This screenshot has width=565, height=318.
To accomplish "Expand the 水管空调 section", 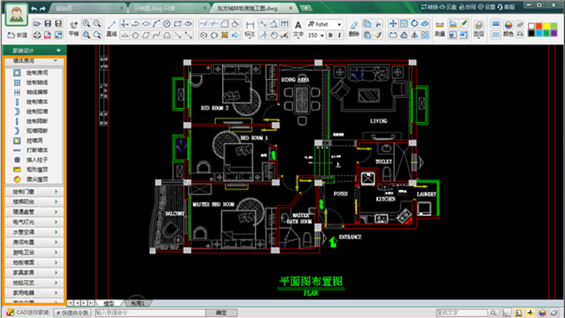I will [34, 232].
